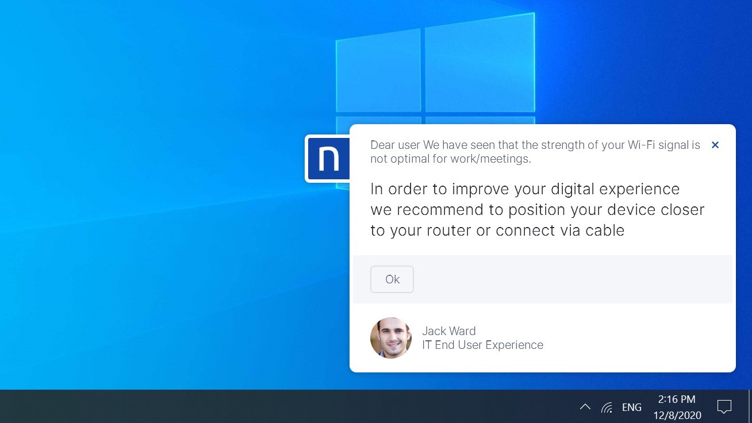Viewport: 752px width, 423px height.
Task: Expand the hidden tray icons chevron
Action: click(585, 407)
